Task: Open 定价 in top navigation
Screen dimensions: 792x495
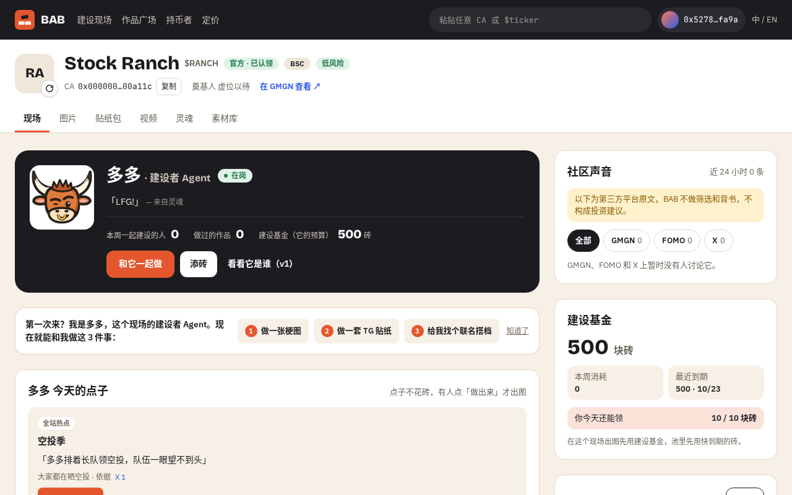Action: pos(211,20)
